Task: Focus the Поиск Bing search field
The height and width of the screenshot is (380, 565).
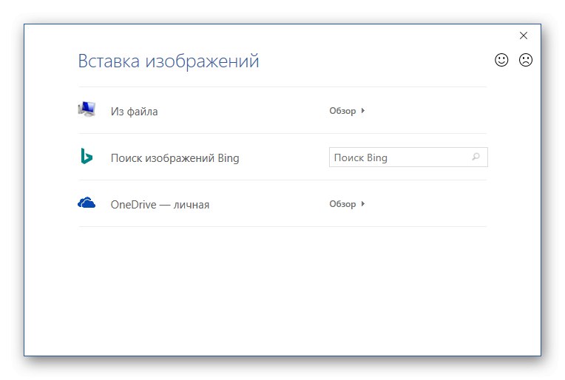Action: click(408, 157)
